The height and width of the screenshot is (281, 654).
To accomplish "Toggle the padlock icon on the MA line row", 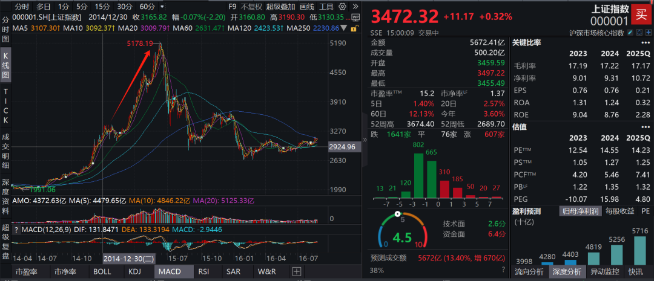I will click(354, 28).
